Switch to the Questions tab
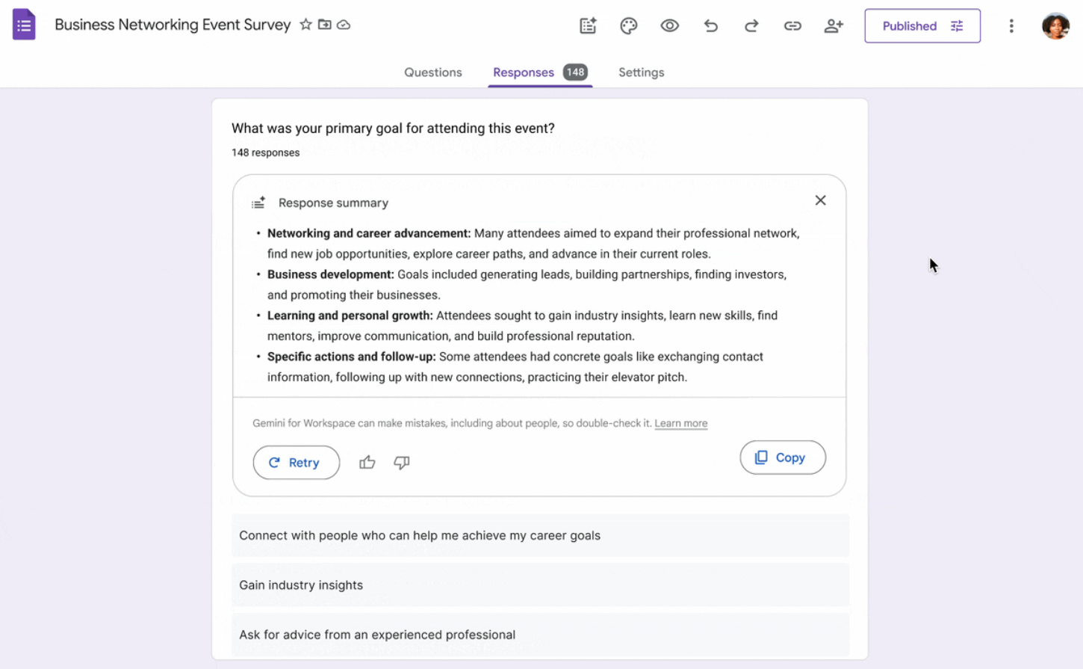The width and height of the screenshot is (1083, 669). [x=432, y=72]
